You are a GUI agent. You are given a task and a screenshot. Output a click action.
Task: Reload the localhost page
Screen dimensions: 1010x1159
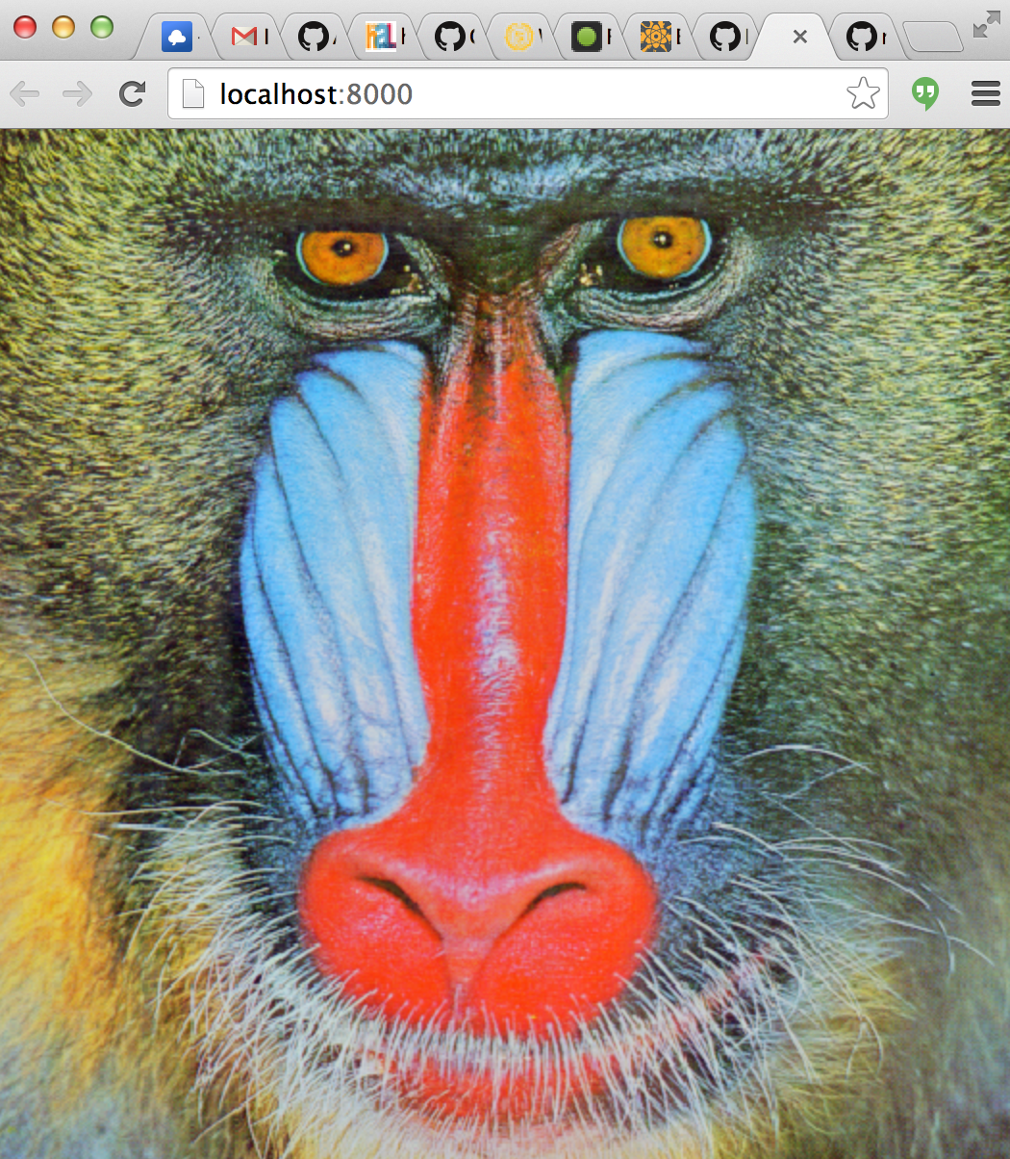click(x=132, y=93)
